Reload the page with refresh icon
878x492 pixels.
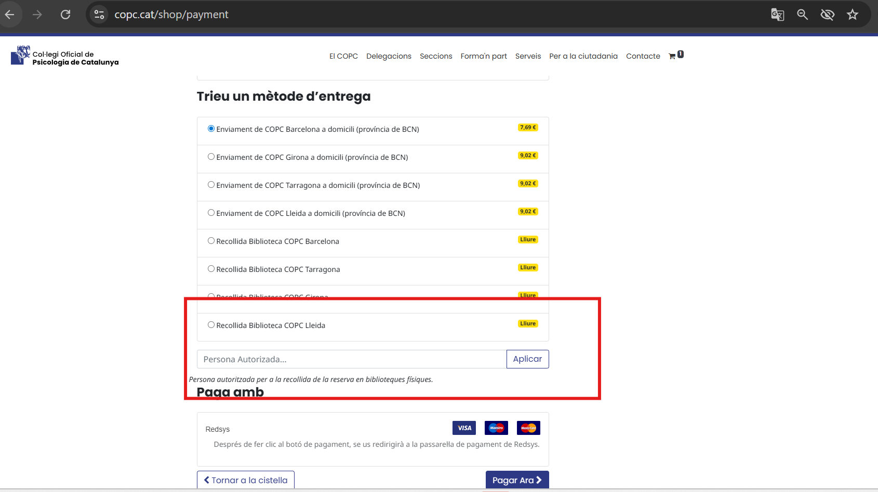(x=65, y=15)
